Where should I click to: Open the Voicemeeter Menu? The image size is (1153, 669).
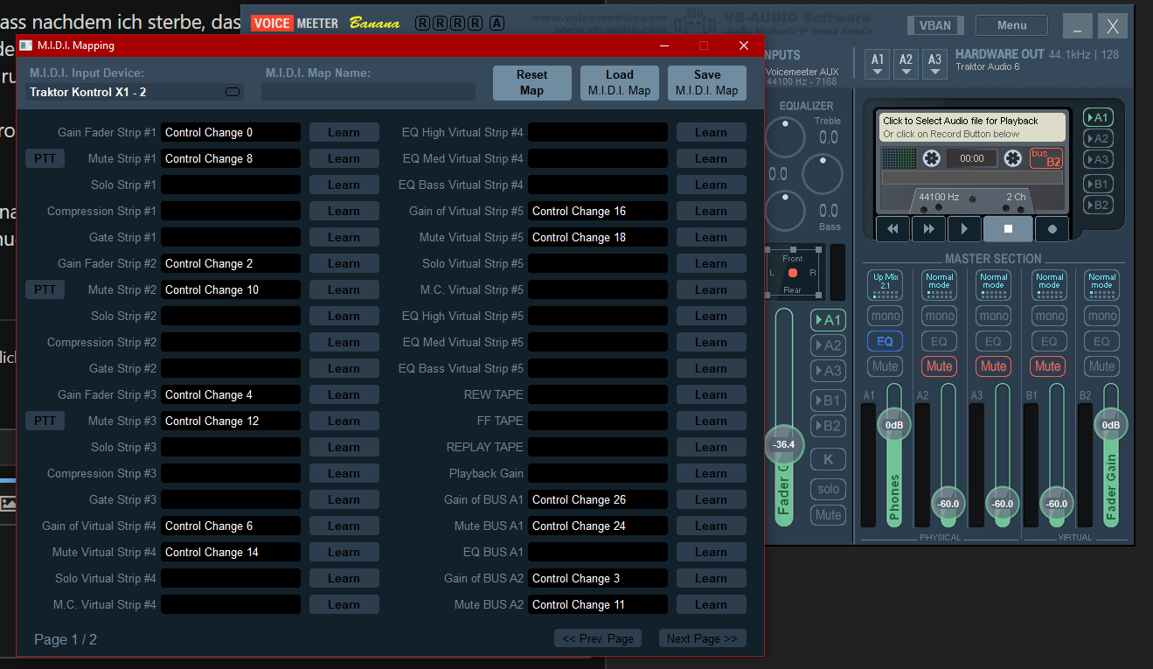click(x=1011, y=25)
